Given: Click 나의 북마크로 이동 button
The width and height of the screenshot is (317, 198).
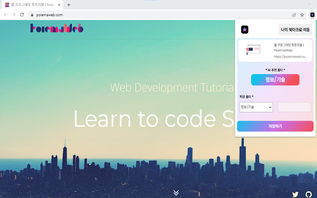Looking at the screenshot, I should click(295, 30).
